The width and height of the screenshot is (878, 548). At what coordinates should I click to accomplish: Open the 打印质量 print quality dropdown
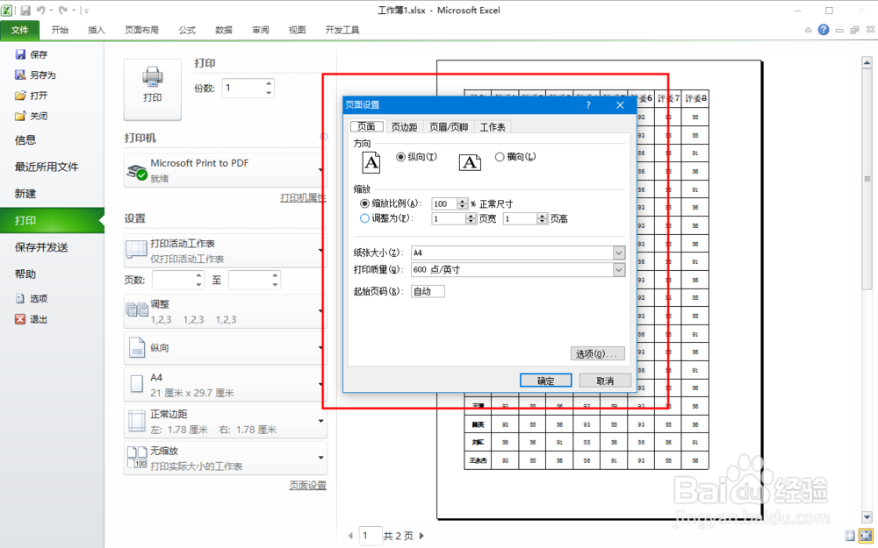[x=620, y=269]
